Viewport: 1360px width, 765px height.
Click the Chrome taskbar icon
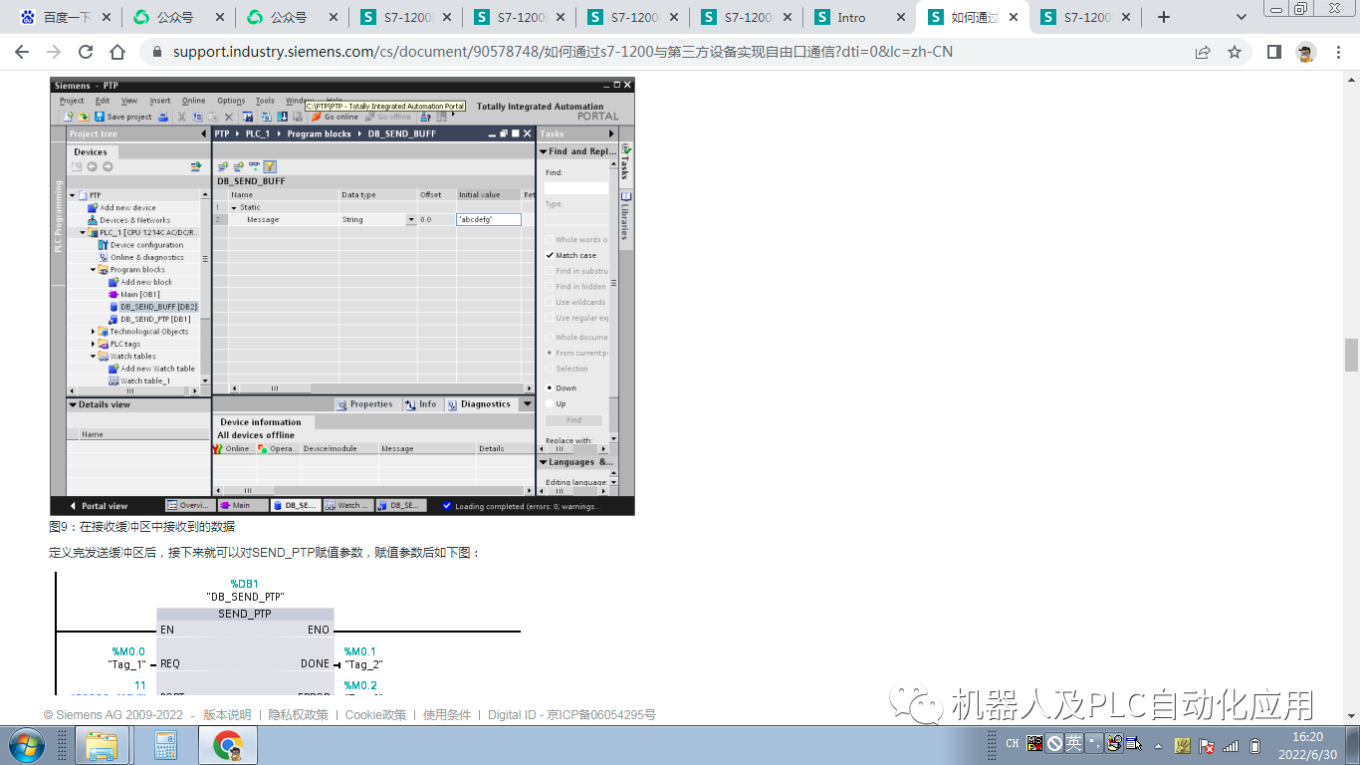pyautogui.click(x=228, y=745)
